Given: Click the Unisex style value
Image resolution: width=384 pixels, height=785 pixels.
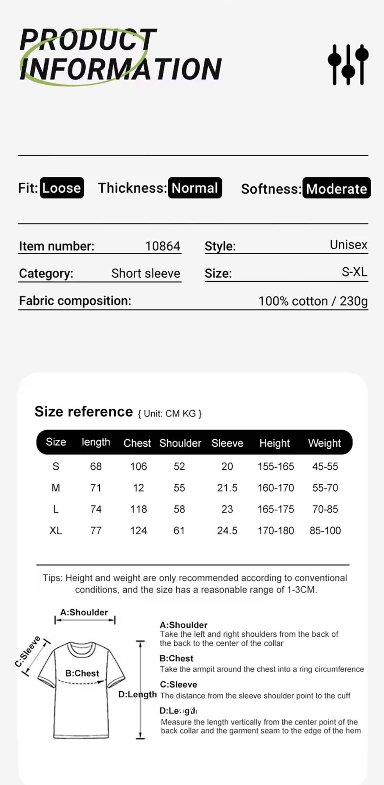Looking at the screenshot, I should [x=348, y=245].
